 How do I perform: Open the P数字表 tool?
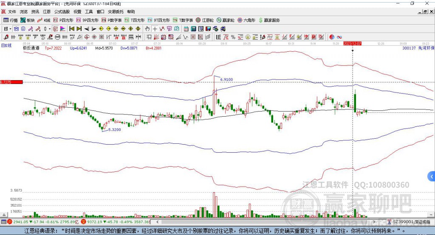112,20
